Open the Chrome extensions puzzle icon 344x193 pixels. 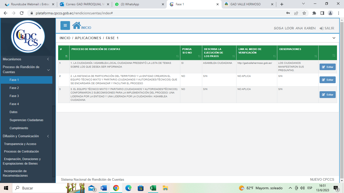point(314,13)
